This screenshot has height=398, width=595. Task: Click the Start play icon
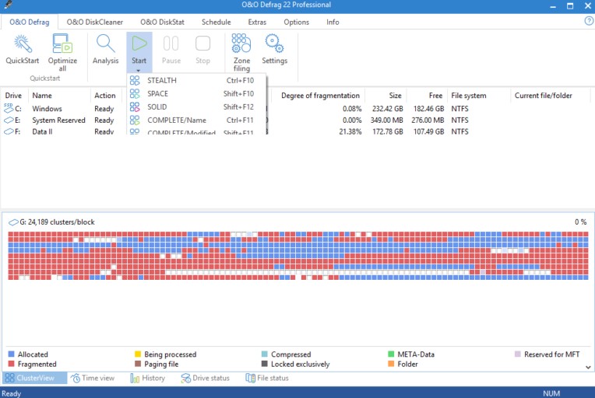coord(139,44)
